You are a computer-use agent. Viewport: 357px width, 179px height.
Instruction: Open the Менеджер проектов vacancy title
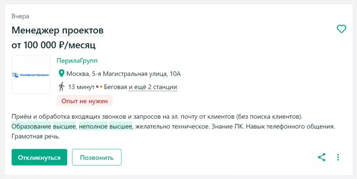(x=58, y=31)
